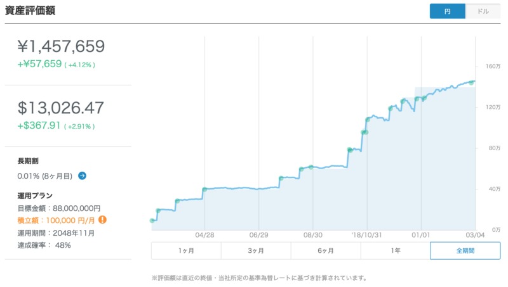Click the 積立額:100,000 円/月 link
508x287 pixels.
coord(56,220)
